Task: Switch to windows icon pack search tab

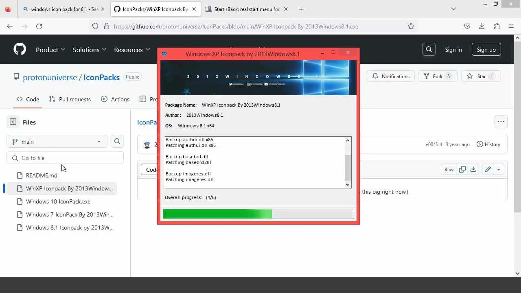Action: tap(63, 9)
